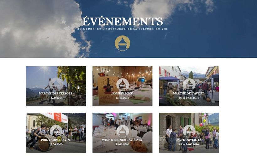Click the Événements page heading
Viewport: 257px width, 161px height.
click(x=123, y=21)
